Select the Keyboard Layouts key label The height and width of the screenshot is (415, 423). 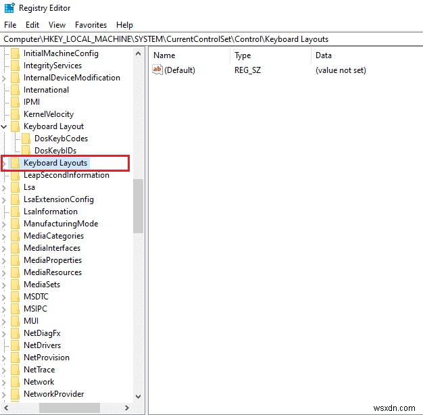[x=55, y=163]
